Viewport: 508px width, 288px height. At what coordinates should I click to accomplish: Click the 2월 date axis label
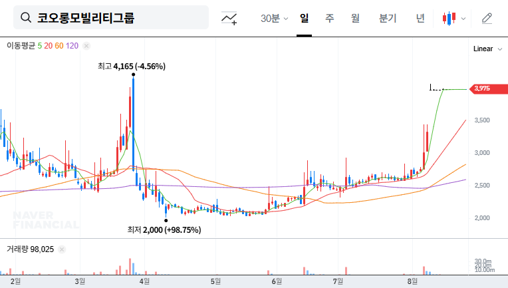15,281
